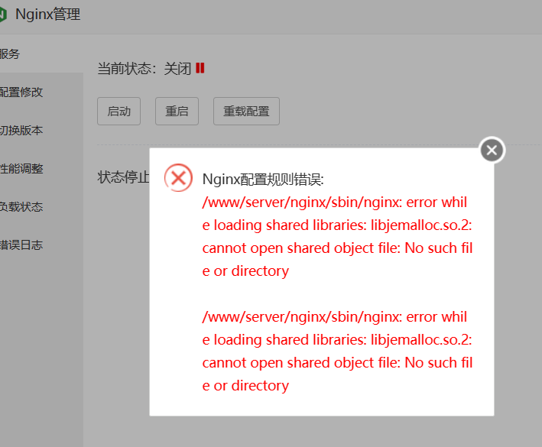Click the 状态停止 text
Screen dimensions: 542x447
pyautogui.click(x=123, y=177)
